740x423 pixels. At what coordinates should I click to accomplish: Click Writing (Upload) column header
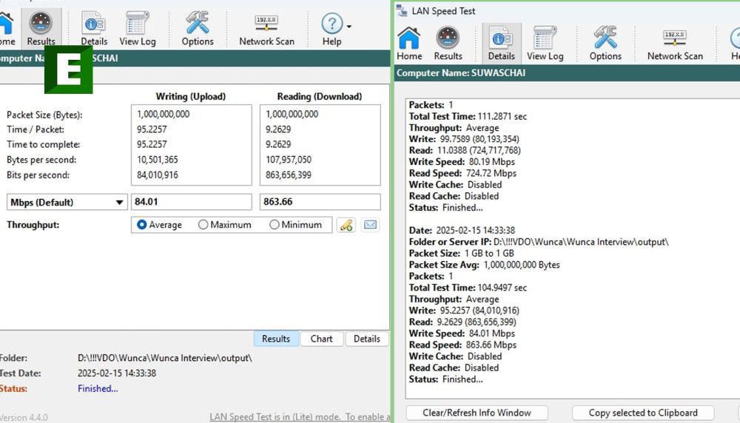click(x=191, y=96)
